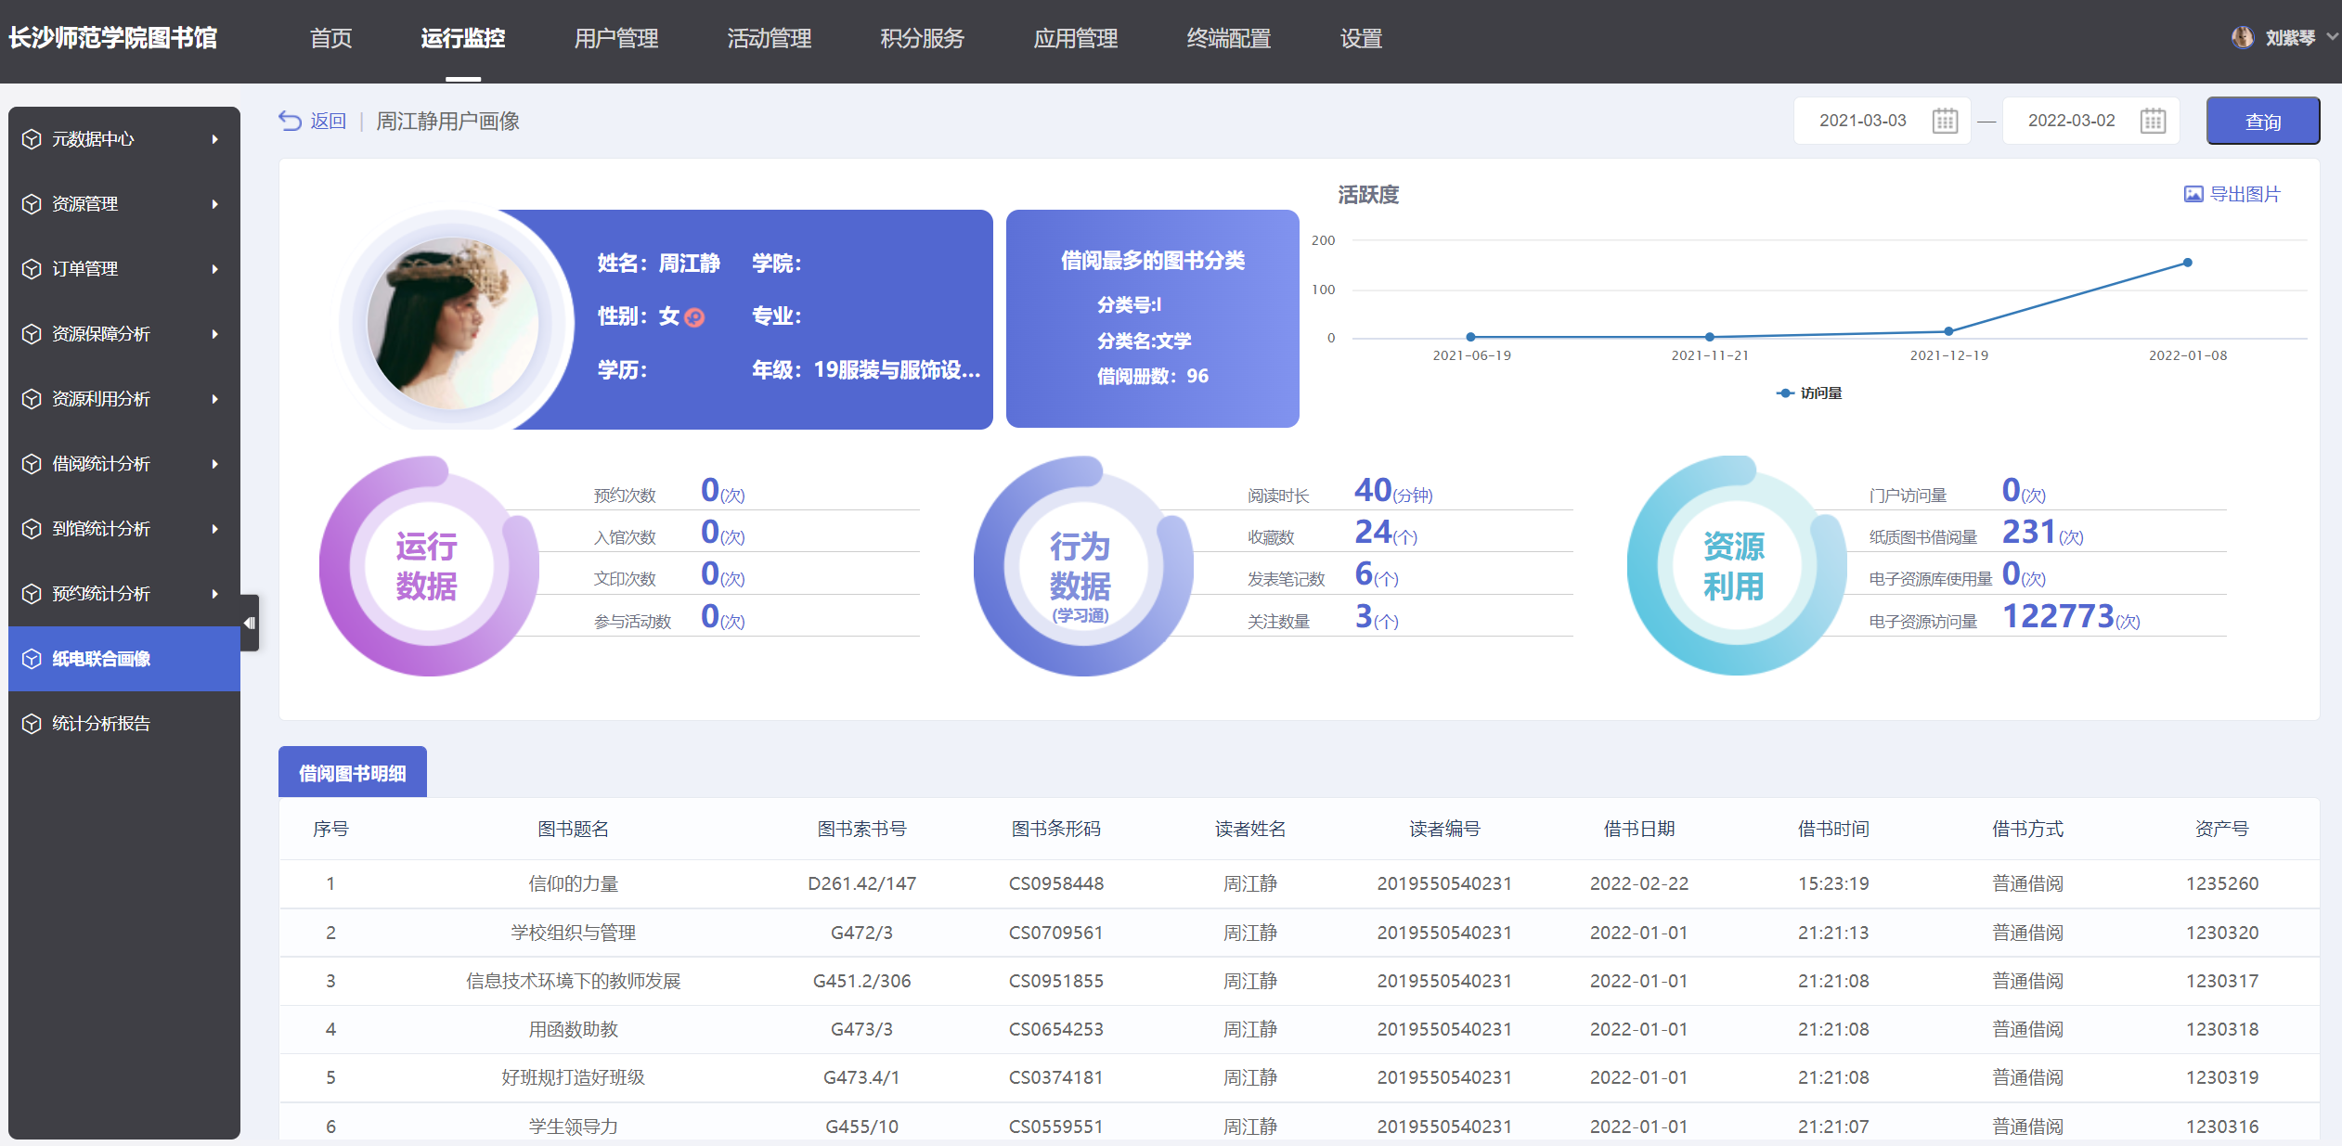
Task: Click the 刘紫琴 user avatar icon
Action: (x=2242, y=37)
